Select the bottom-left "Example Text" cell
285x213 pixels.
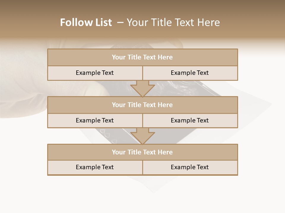95,167
